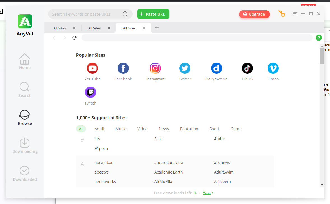Go to Home in the sidebar

[25, 61]
